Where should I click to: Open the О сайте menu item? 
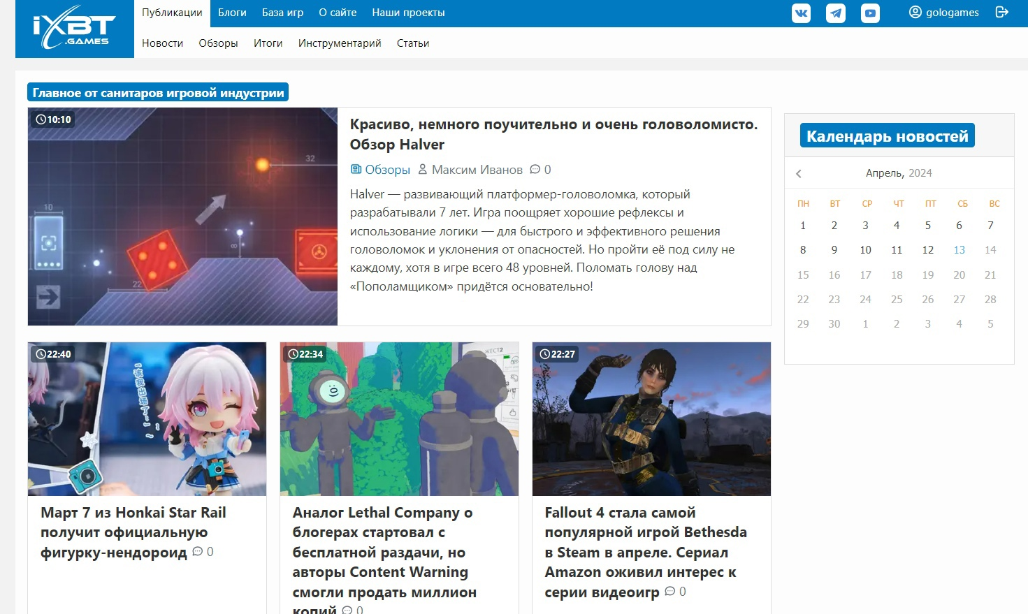point(338,13)
